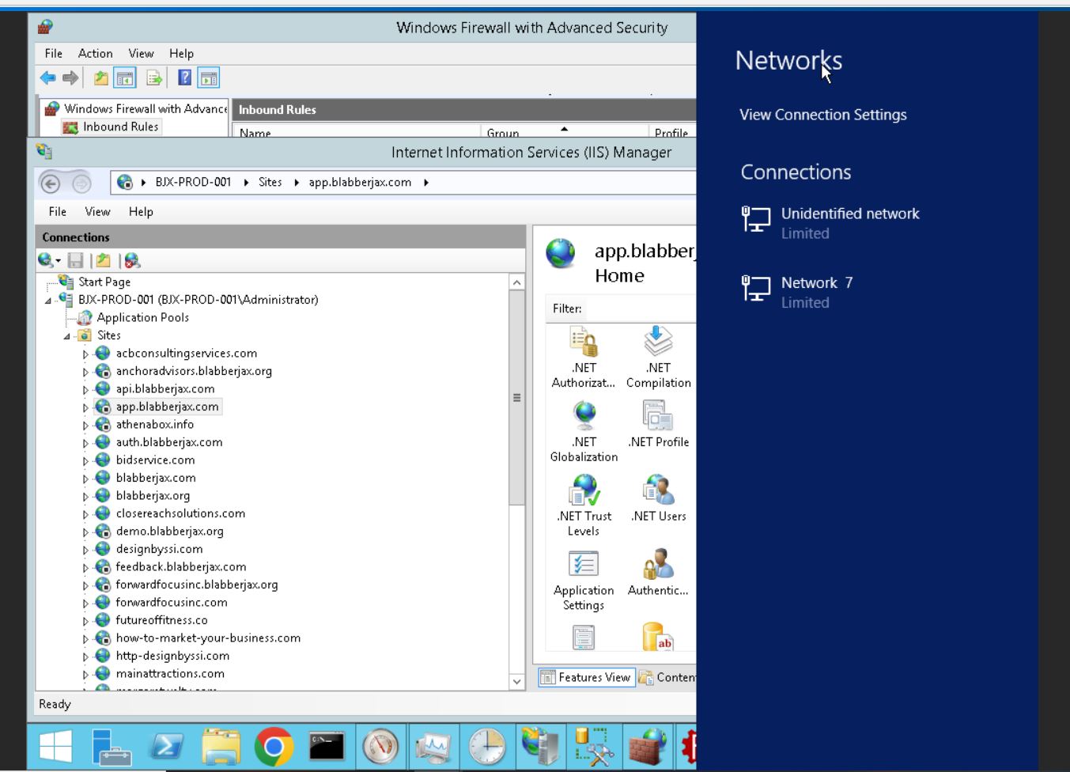This screenshot has height=772, width=1070.
Task: Click the PowerShell taskbar icon
Action: (x=168, y=746)
